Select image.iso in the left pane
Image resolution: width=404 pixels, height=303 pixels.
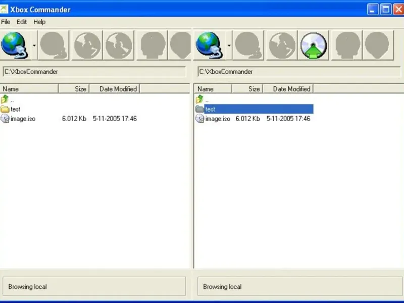pos(18,119)
